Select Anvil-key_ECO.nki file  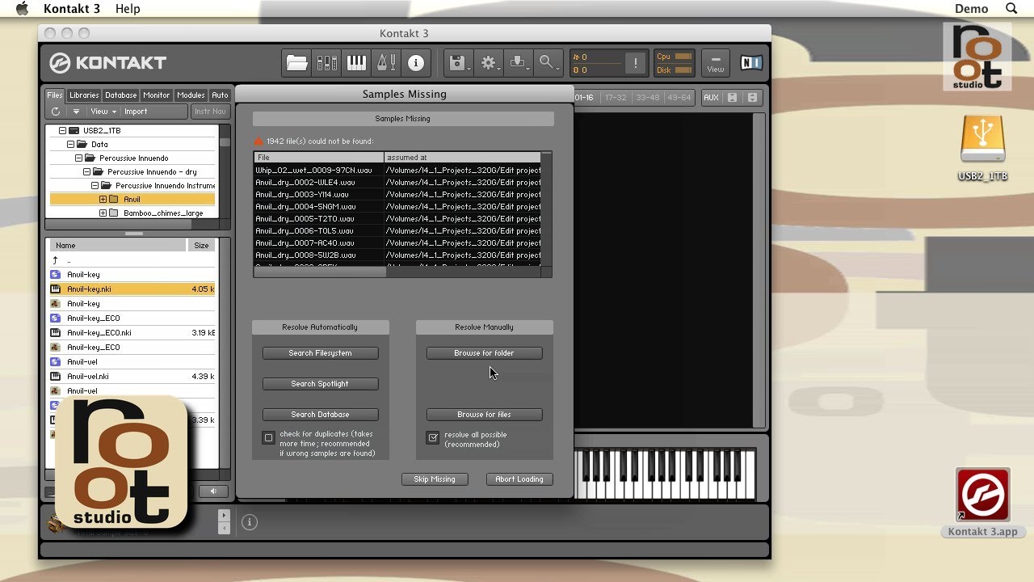click(132, 332)
